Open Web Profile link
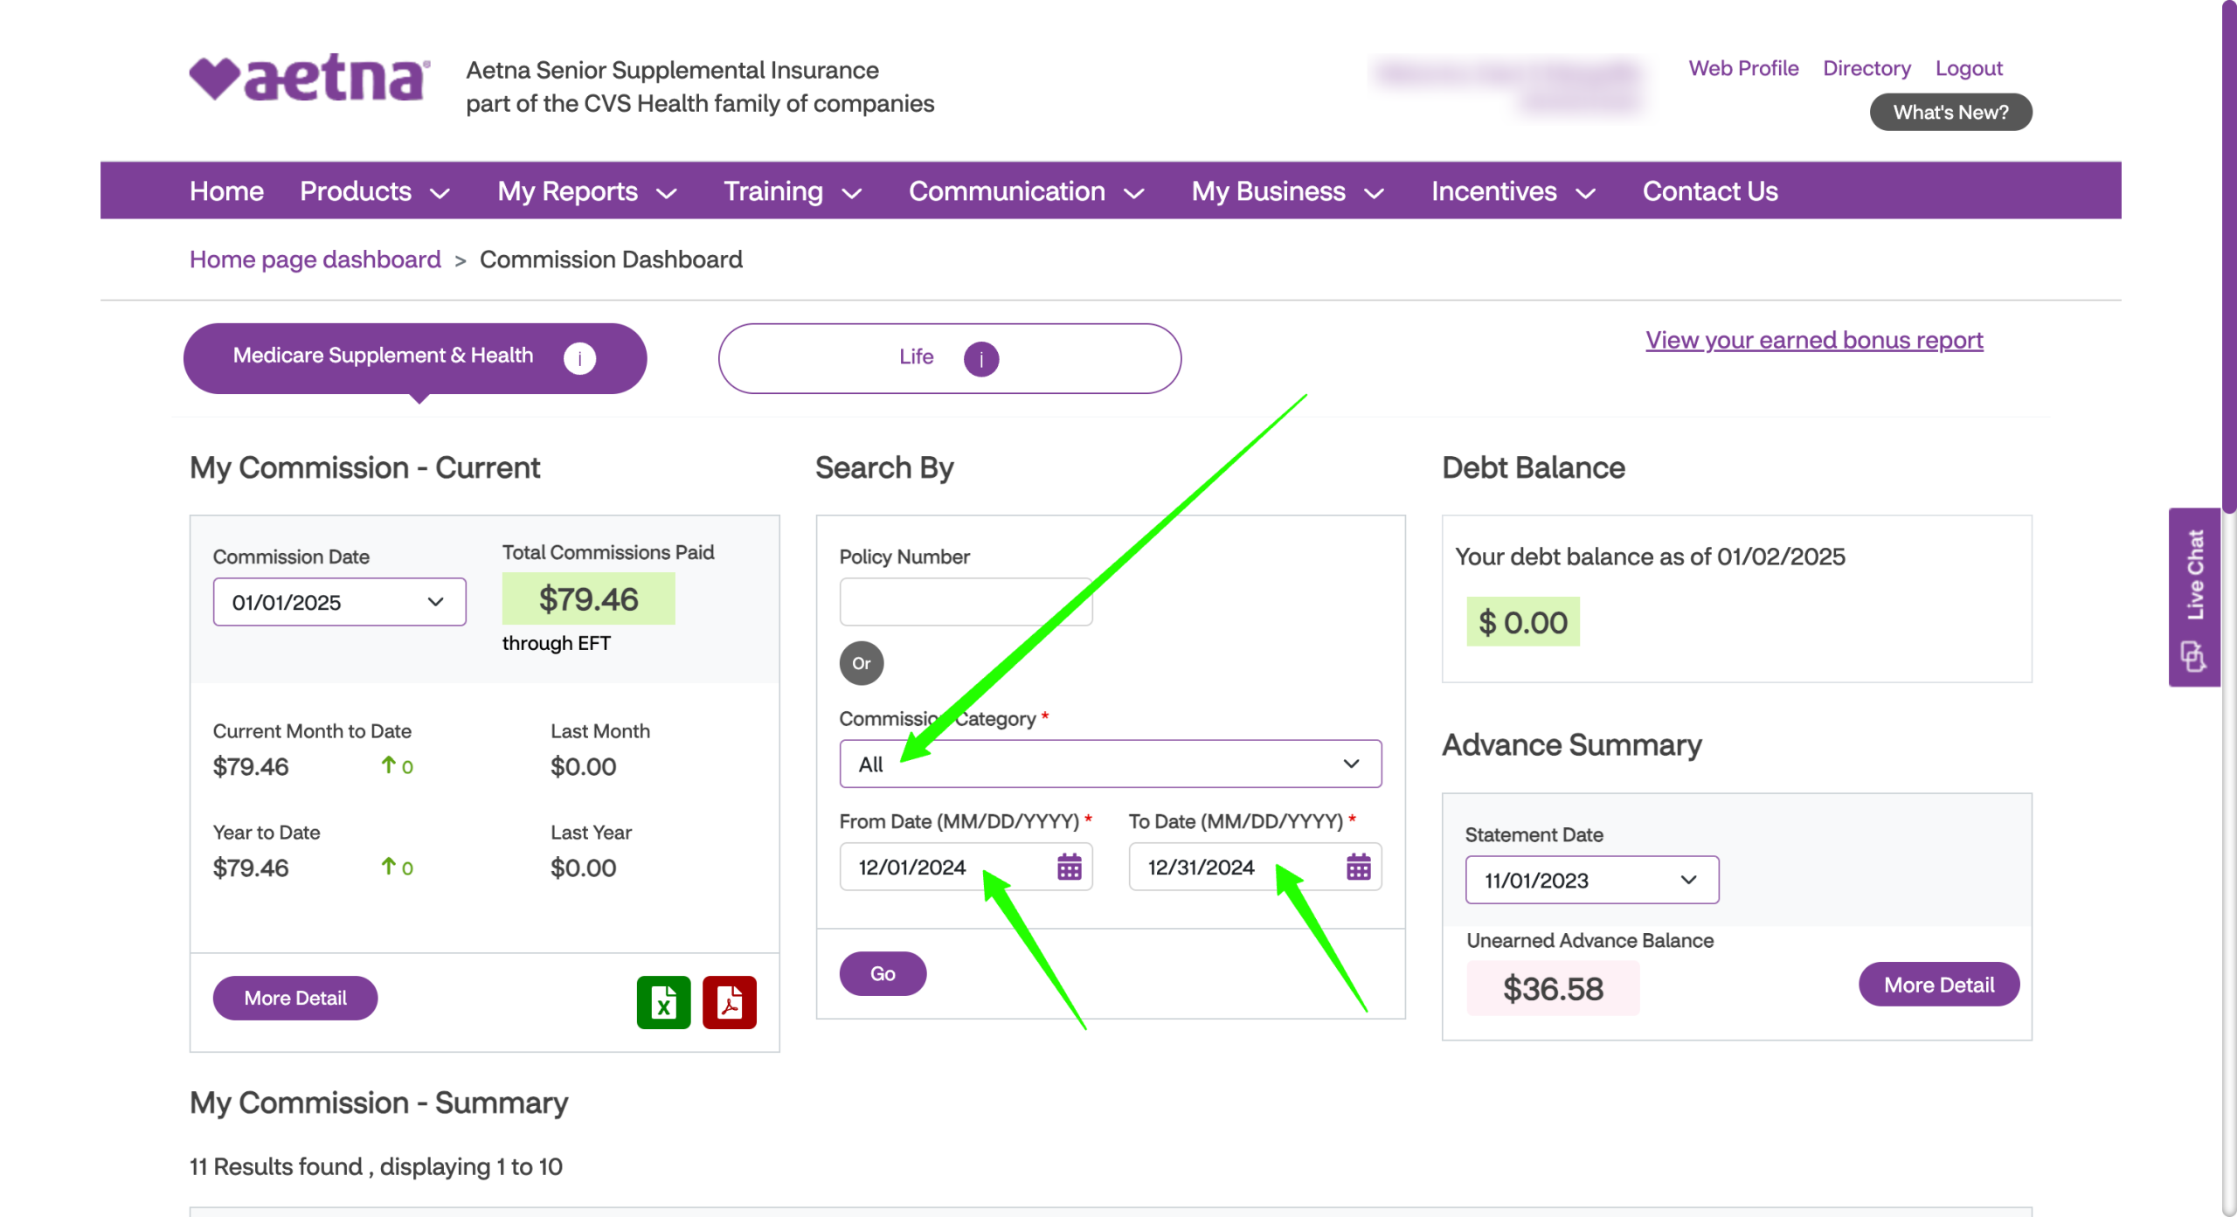This screenshot has width=2237, height=1217. coord(1743,68)
